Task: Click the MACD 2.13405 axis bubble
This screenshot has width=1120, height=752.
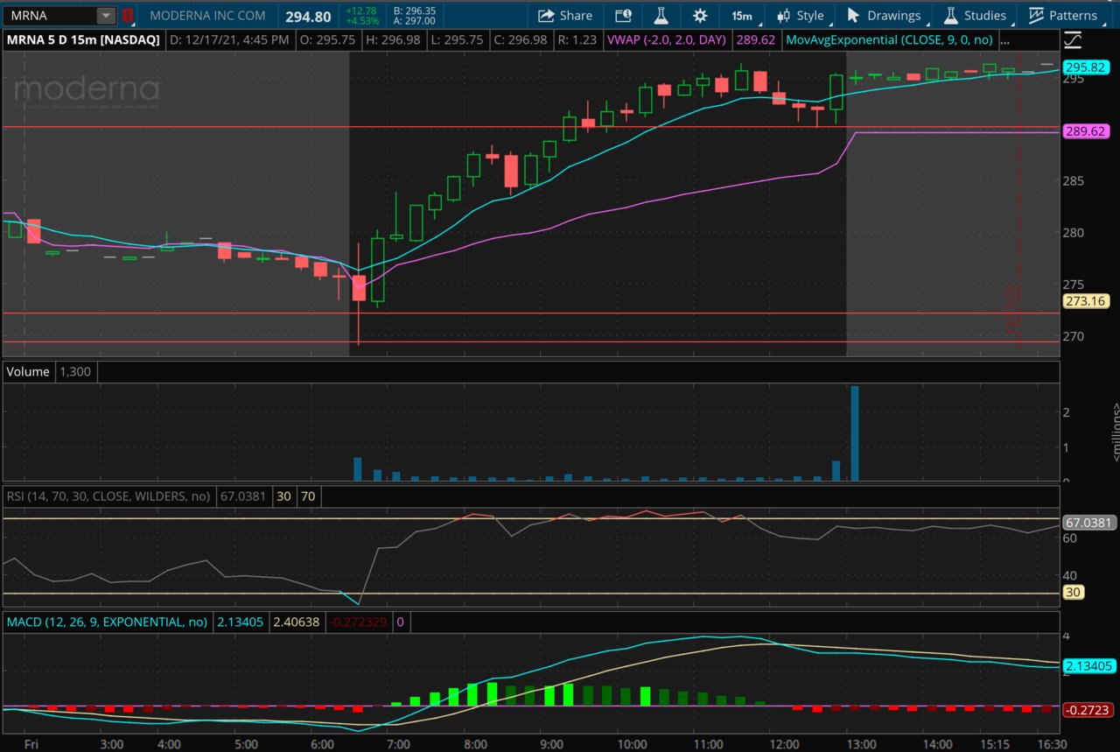Action: pyautogui.click(x=1089, y=666)
